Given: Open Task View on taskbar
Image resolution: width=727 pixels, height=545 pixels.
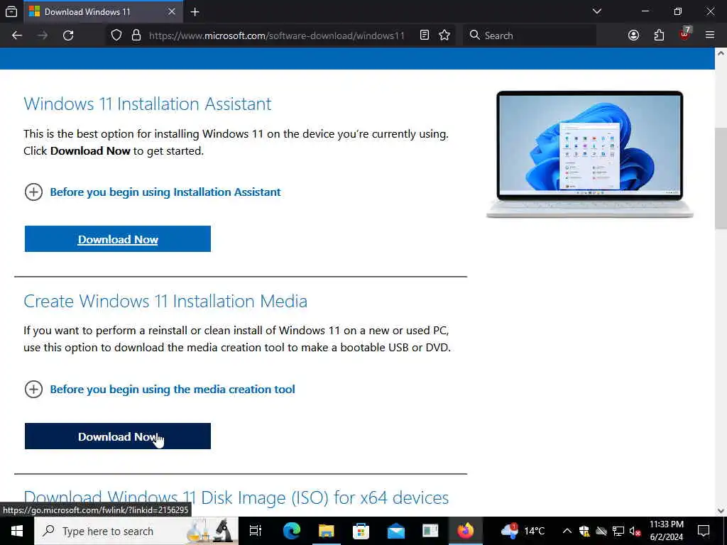Looking at the screenshot, I should click(256, 531).
